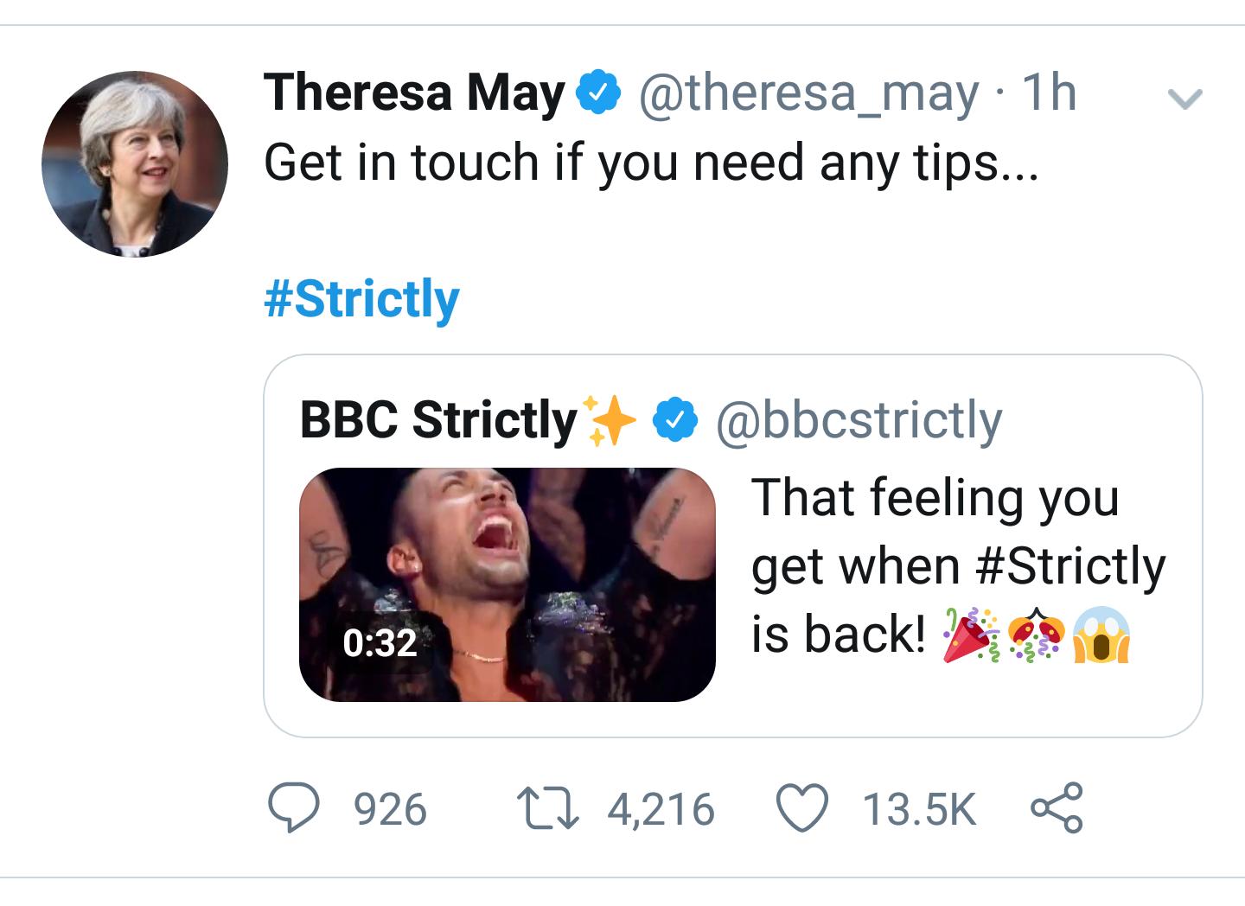
Task: Share the tweet via share icon
Action: click(1056, 807)
